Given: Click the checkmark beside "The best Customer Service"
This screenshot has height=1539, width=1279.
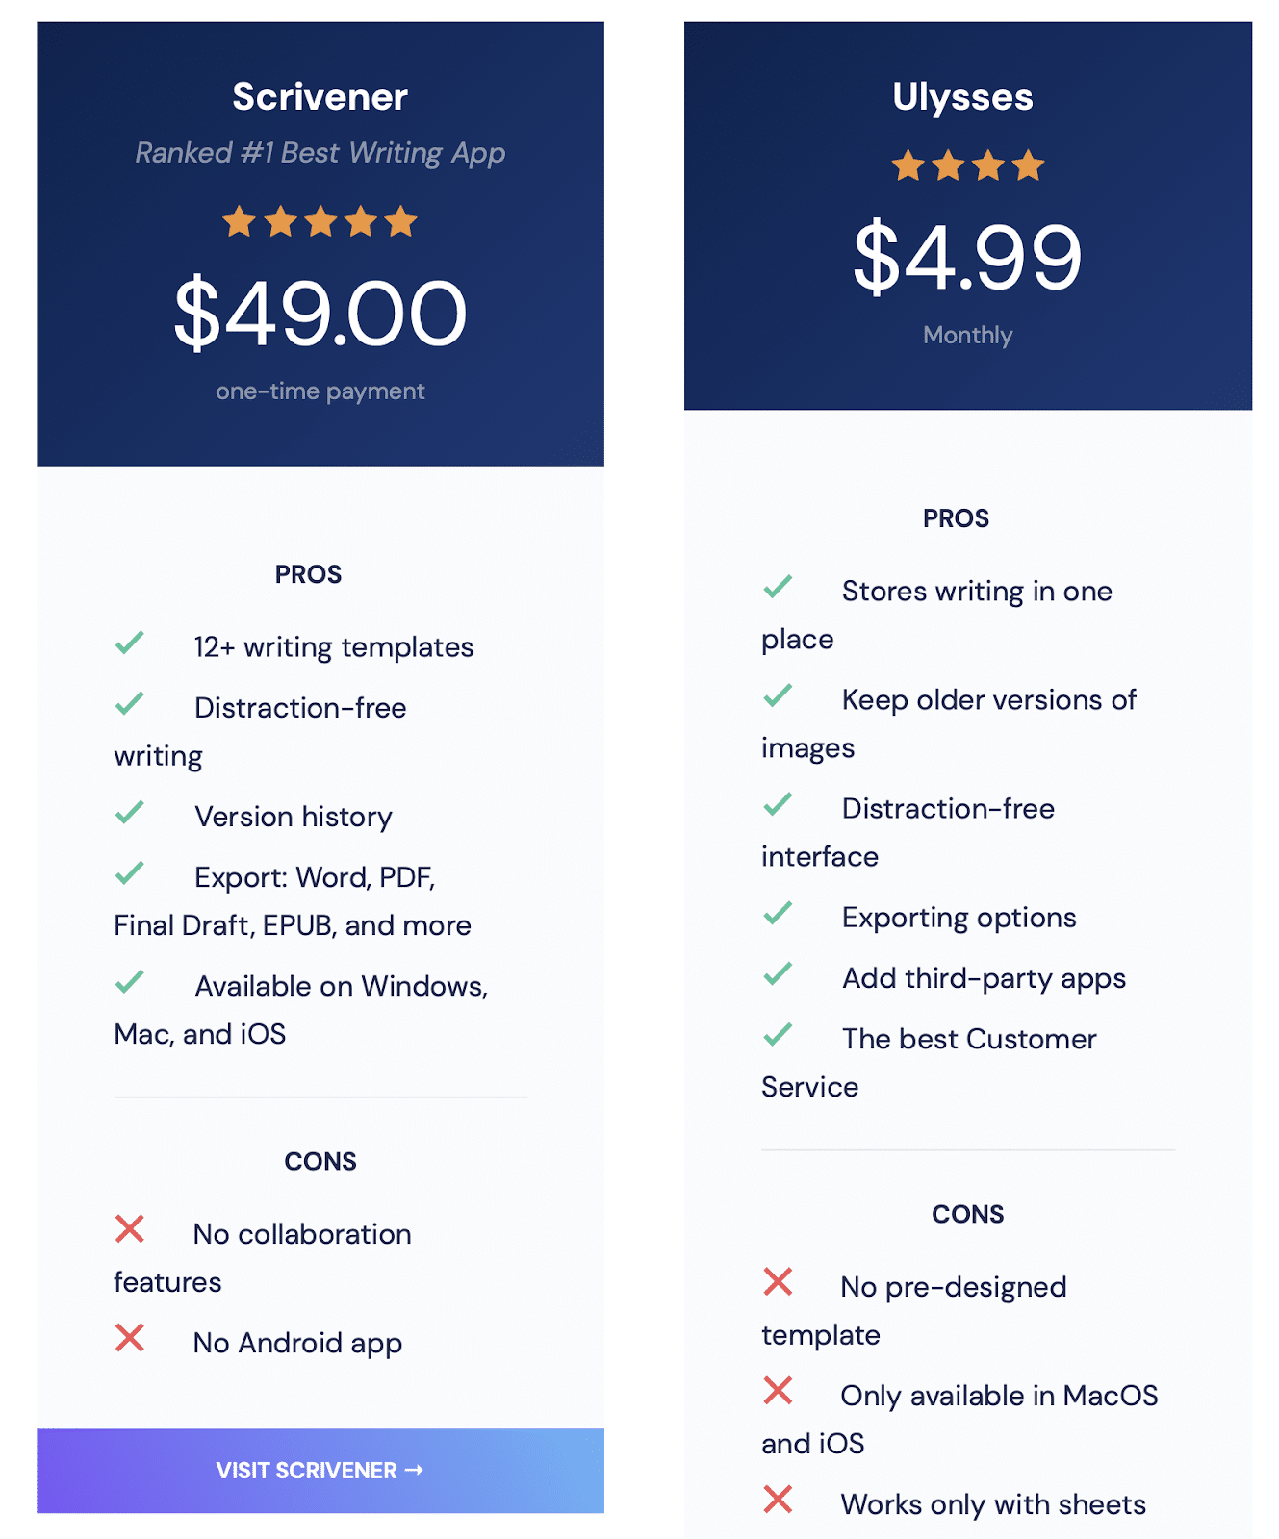Looking at the screenshot, I should pyautogui.click(x=779, y=1034).
